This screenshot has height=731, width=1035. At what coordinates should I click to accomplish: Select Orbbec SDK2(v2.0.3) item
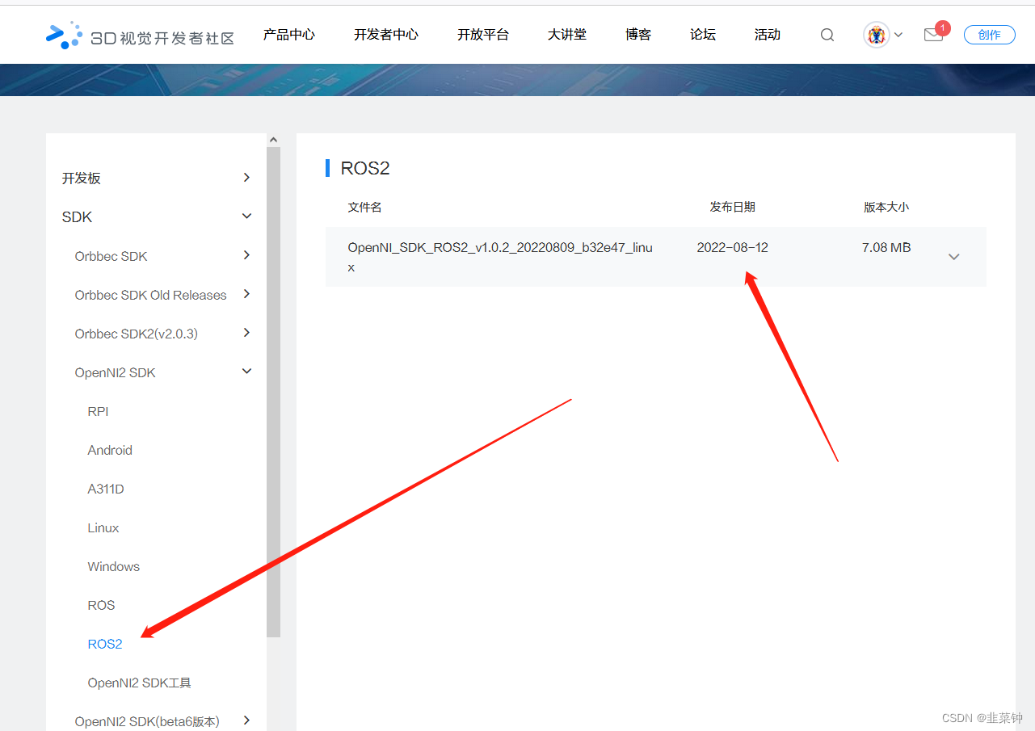pyautogui.click(x=137, y=334)
